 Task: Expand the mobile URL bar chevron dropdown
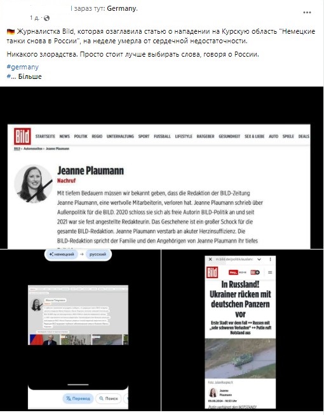259,260
